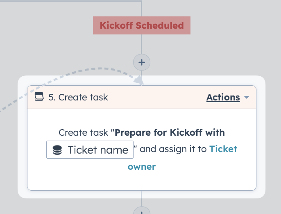Click the Create task card icon
Image resolution: width=281 pixels, height=214 pixels.
click(39, 97)
